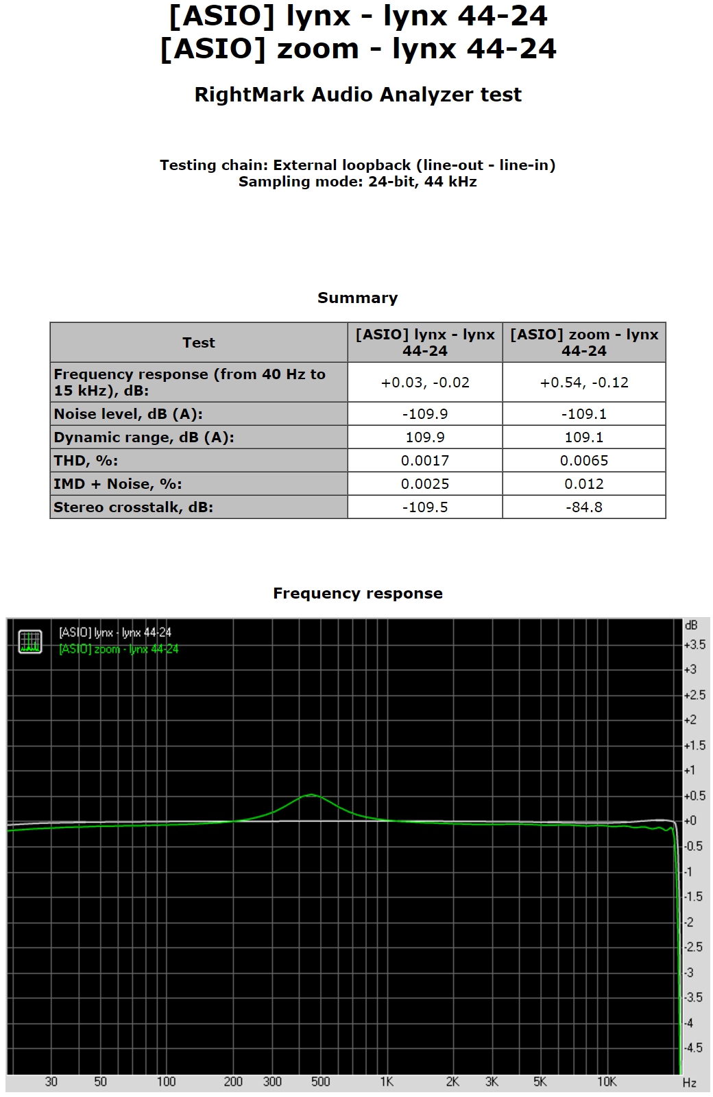Click the '10K' frequency axis label
Viewport: 713px width, 1097px height.
tap(607, 1081)
